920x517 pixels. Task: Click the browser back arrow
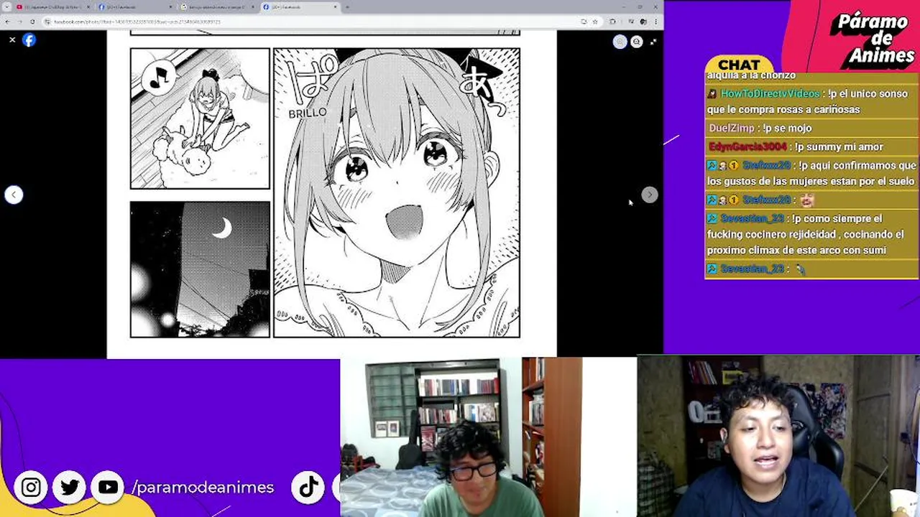tap(8, 22)
